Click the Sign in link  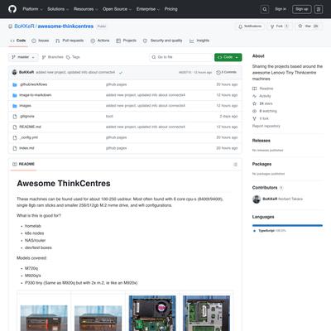281,9
